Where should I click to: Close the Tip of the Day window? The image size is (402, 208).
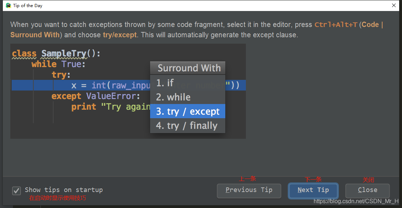pyautogui.click(x=394, y=5)
